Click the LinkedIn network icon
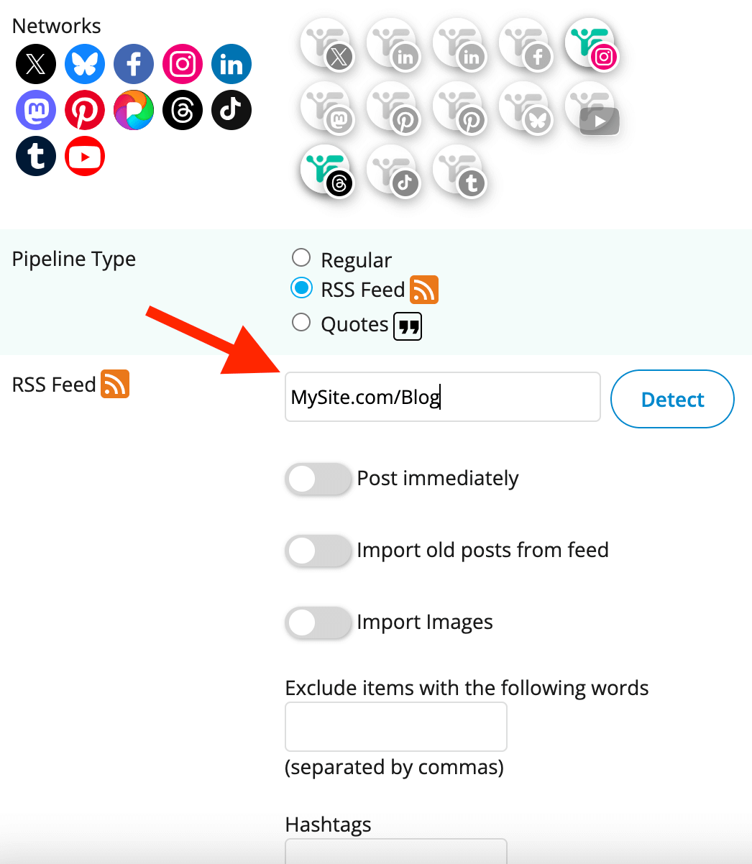The image size is (752, 864). [x=231, y=65]
